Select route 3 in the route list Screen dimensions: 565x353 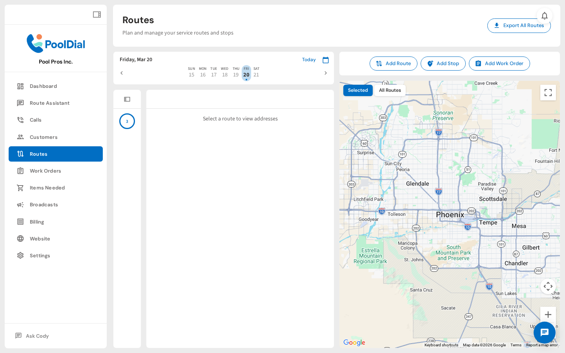127,121
